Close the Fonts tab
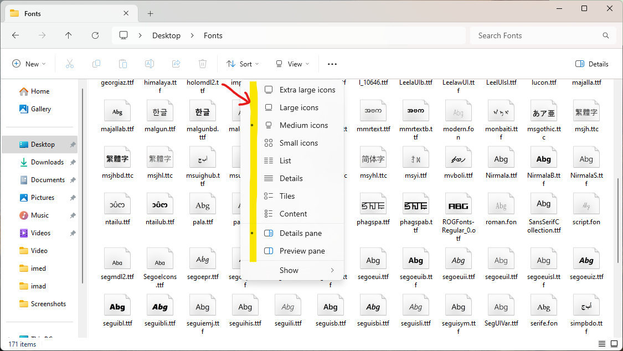The image size is (623, 351). pyautogui.click(x=126, y=13)
